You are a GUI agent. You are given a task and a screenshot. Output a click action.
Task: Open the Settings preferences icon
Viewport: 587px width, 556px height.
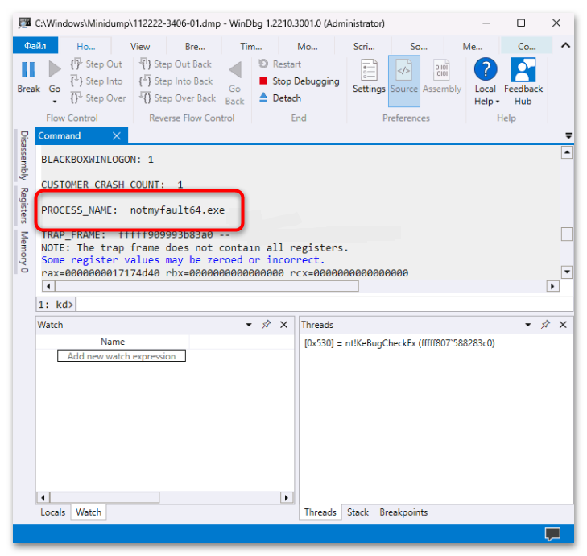click(x=369, y=70)
